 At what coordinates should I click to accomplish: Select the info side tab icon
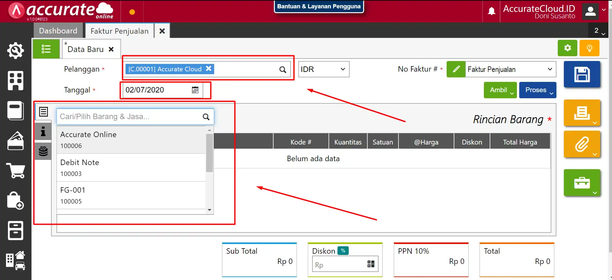click(43, 131)
